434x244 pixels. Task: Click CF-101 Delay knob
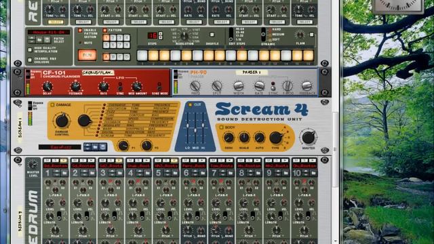(47, 87)
